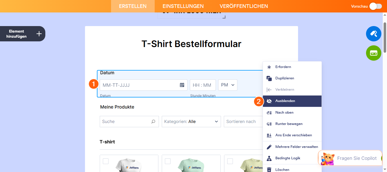Choose Nach oben menu entry

292,112
